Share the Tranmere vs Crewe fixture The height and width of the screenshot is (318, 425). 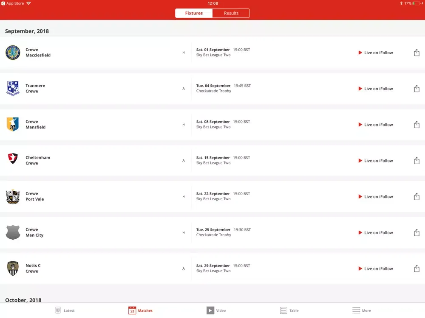tap(416, 89)
